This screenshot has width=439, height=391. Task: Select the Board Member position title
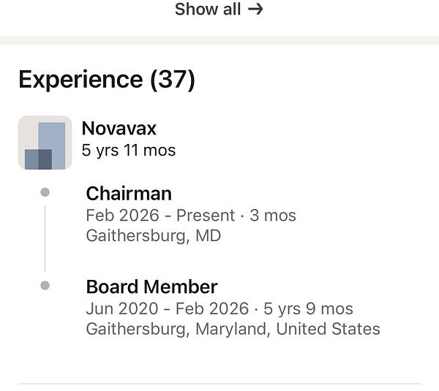pyautogui.click(x=151, y=286)
